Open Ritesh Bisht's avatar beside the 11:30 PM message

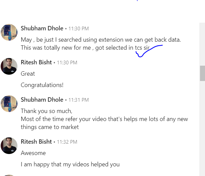(9, 66)
